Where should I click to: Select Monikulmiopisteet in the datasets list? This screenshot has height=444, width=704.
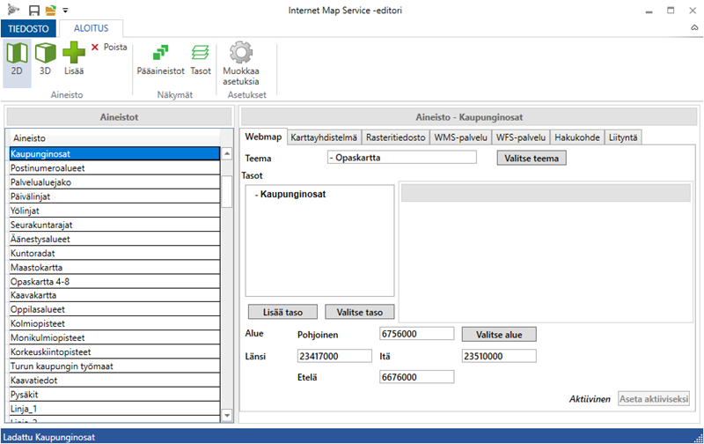[x=115, y=338]
